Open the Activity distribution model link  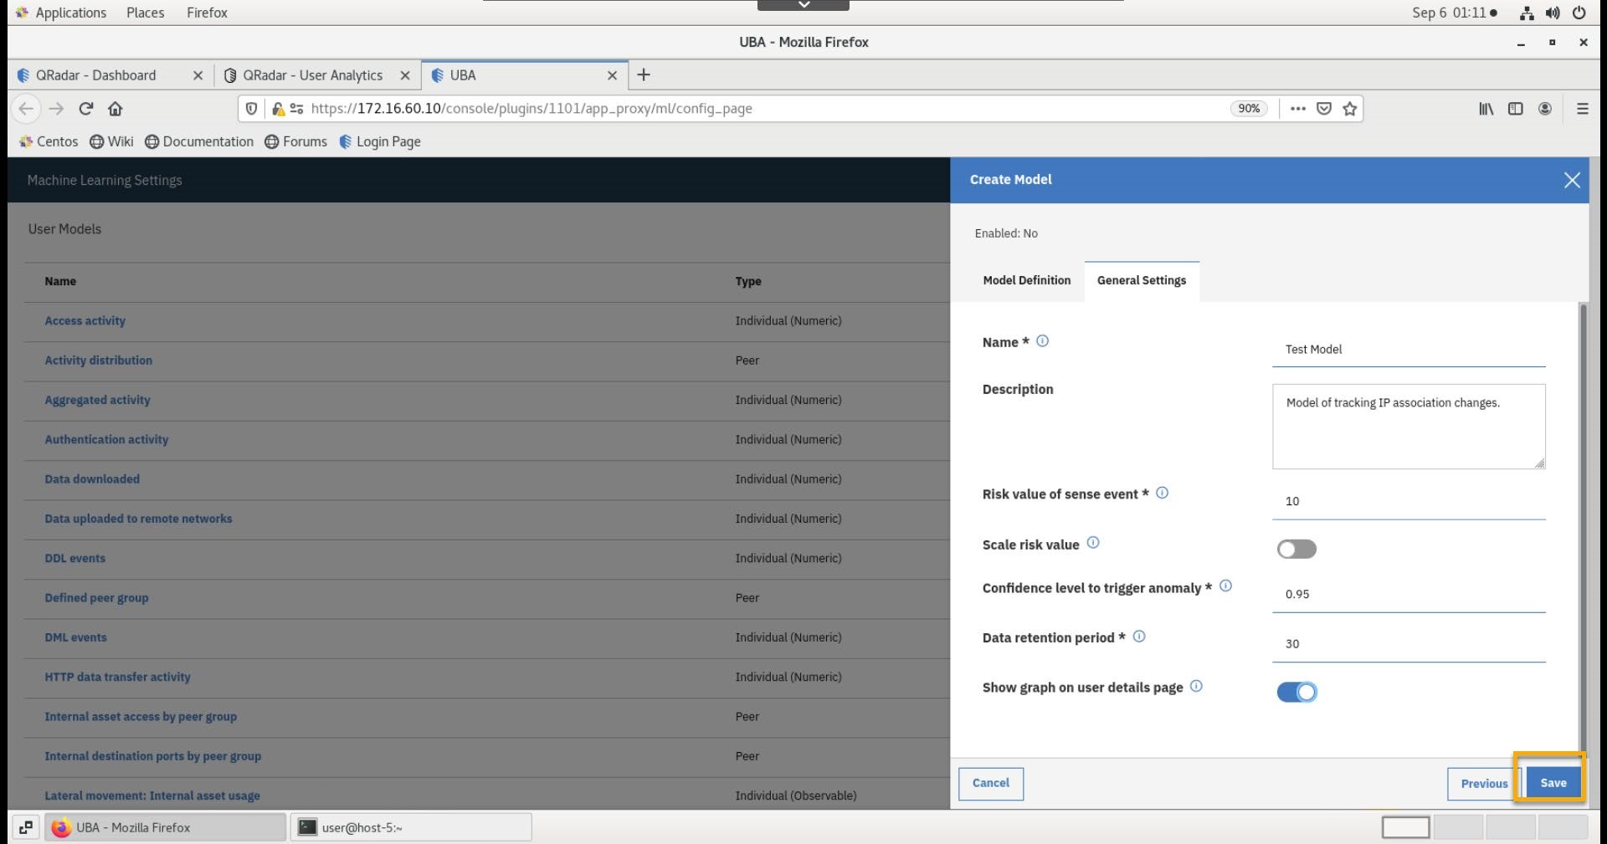click(x=99, y=361)
